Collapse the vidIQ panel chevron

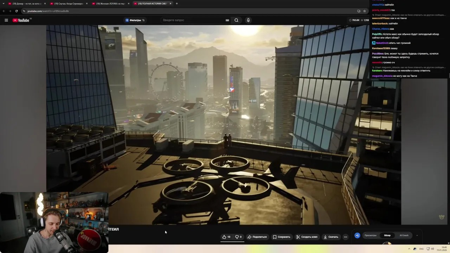coord(417,235)
